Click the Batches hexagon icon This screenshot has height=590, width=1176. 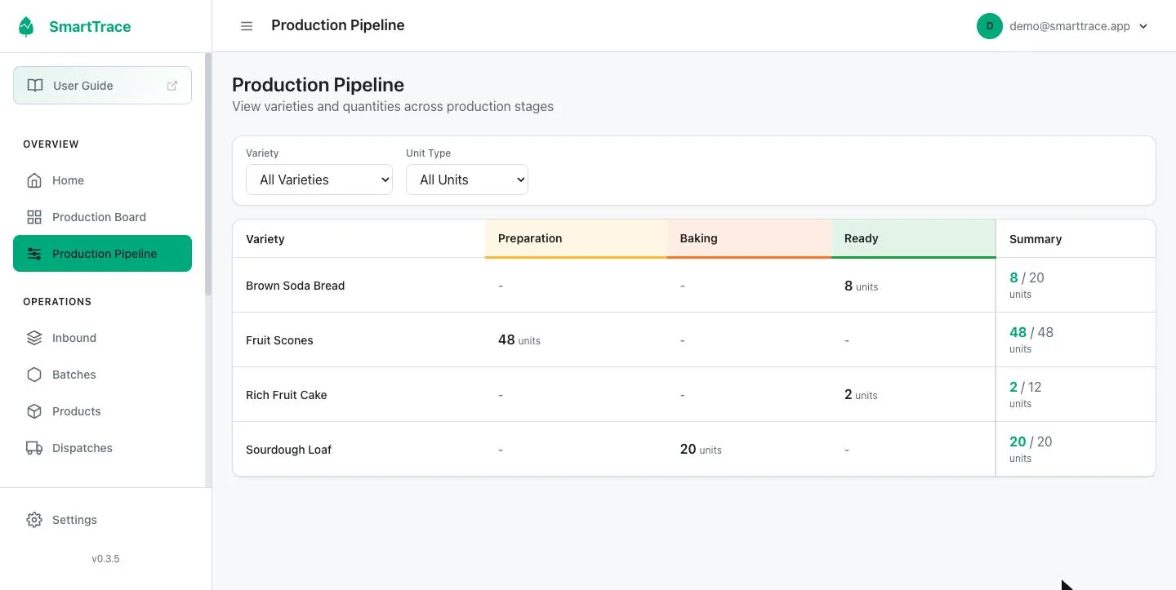click(34, 375)
